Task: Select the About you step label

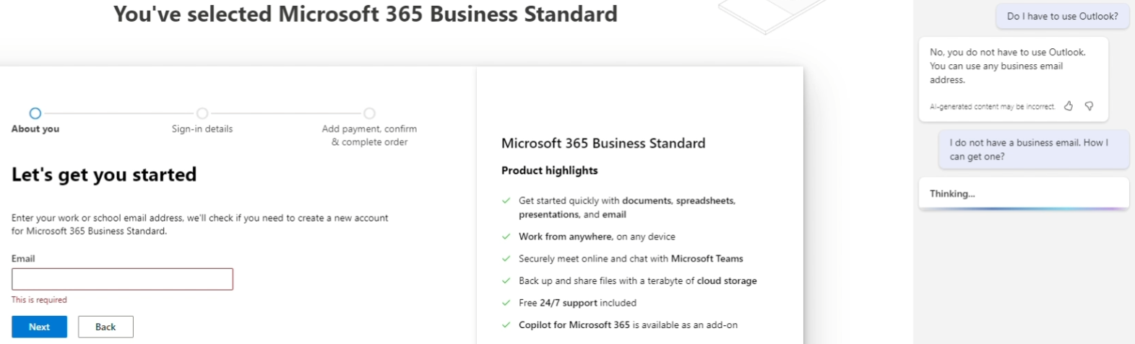Action: point(35,129)
